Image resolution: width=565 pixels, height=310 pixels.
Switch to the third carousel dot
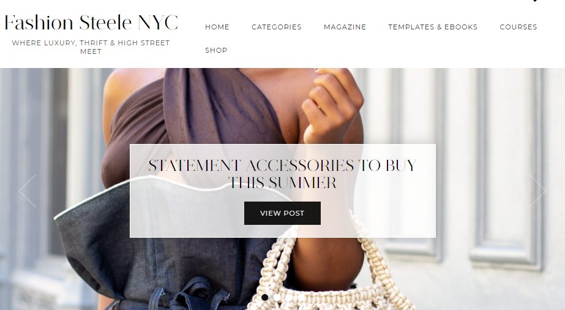(x=289, y=297)
